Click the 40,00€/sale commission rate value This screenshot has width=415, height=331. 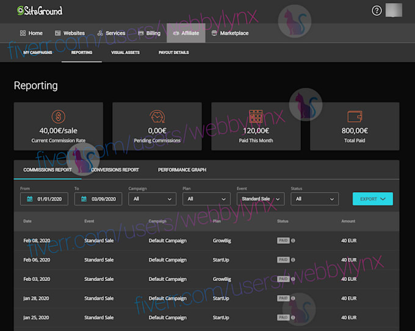pyautogui.click(x=59, y=130)
